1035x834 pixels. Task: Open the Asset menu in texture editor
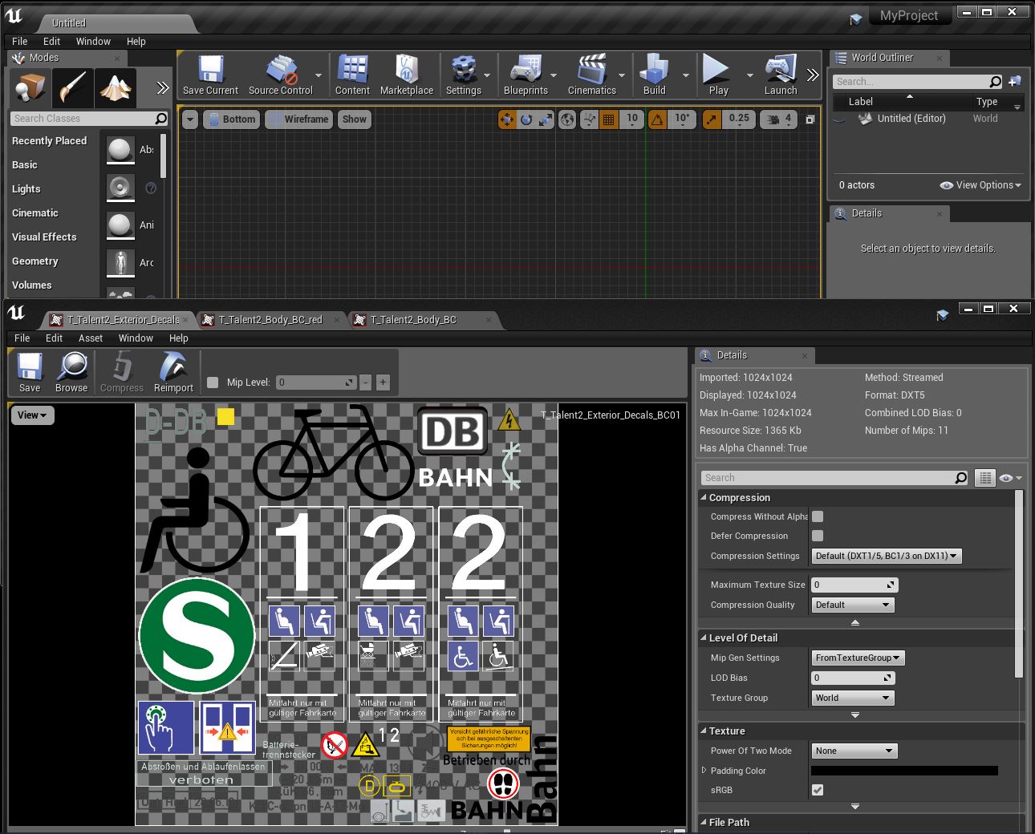(x=90, y=338)
